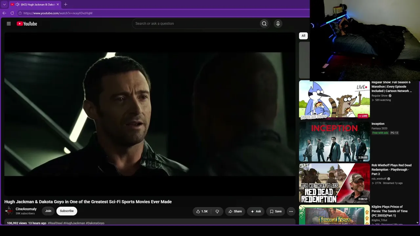
Task: Submit search with the magnifier button
Action: [x=264, y=24]
